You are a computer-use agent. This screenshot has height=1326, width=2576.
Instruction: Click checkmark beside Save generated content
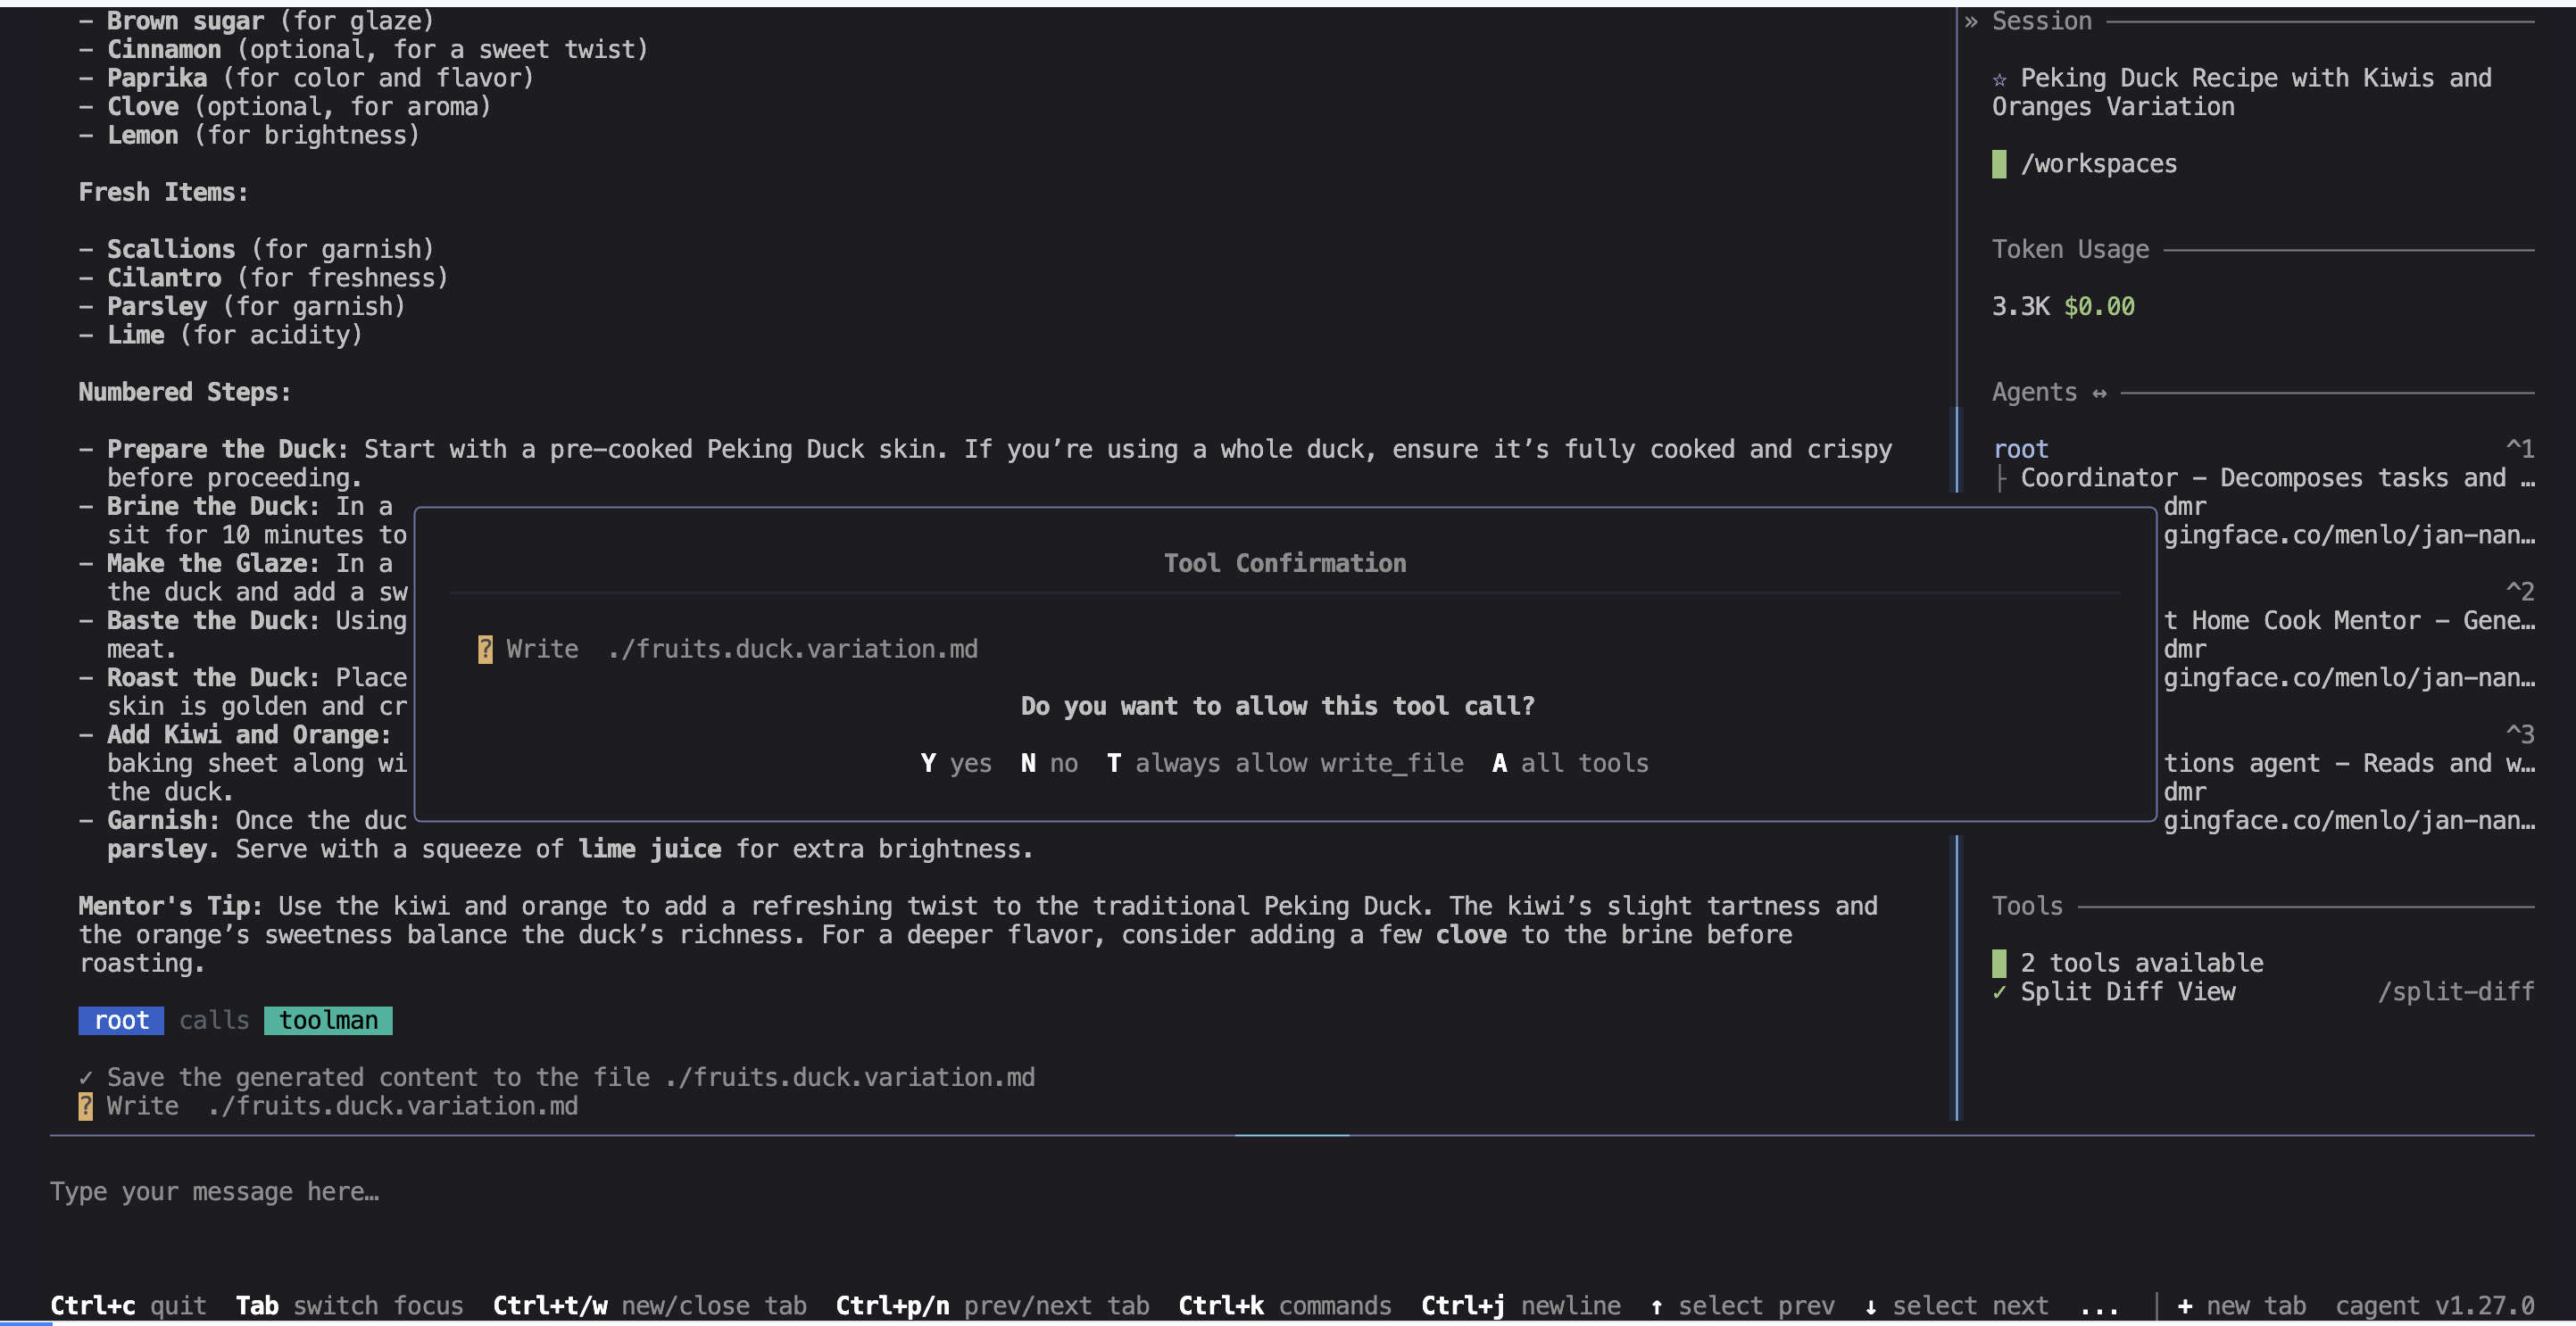coord(86,1077)
